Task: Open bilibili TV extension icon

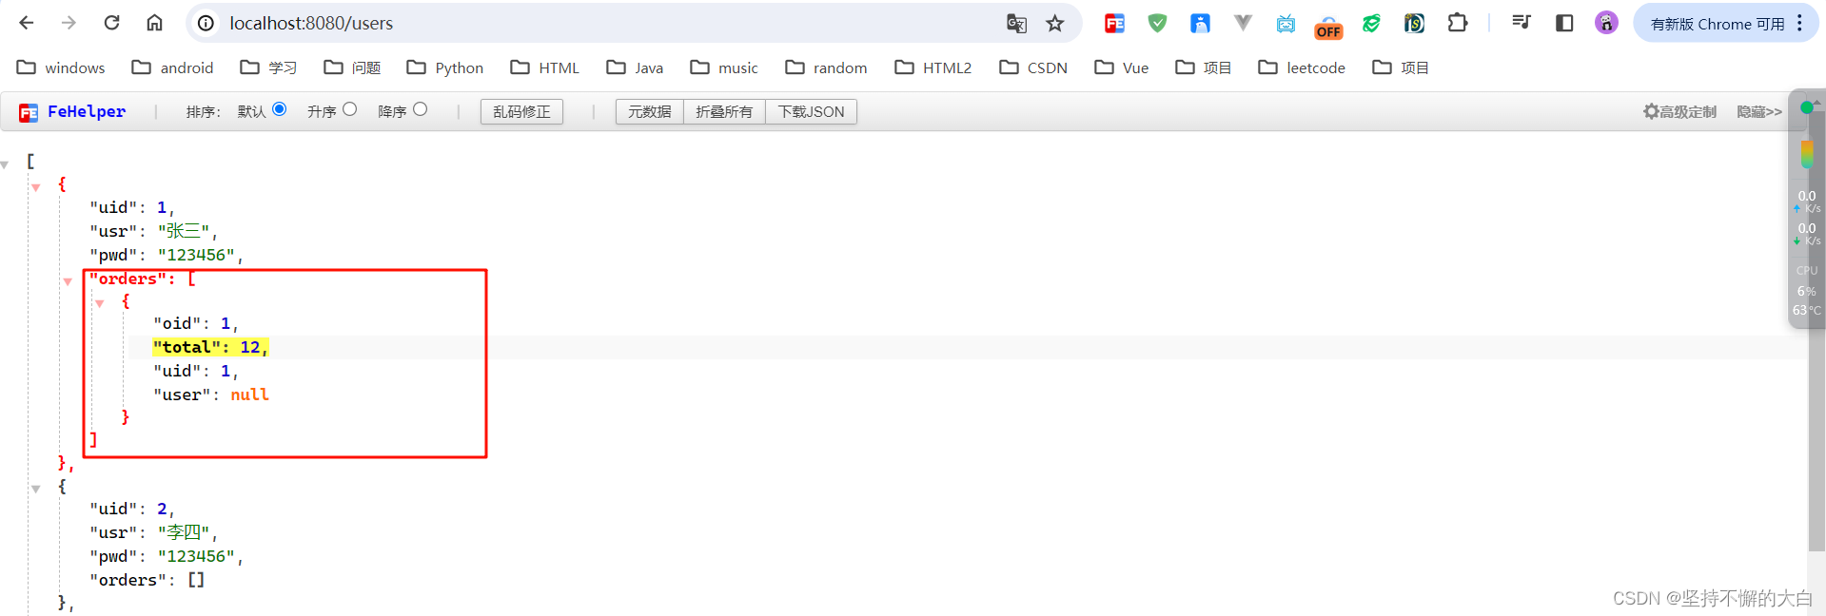Action: [1286, 23]
